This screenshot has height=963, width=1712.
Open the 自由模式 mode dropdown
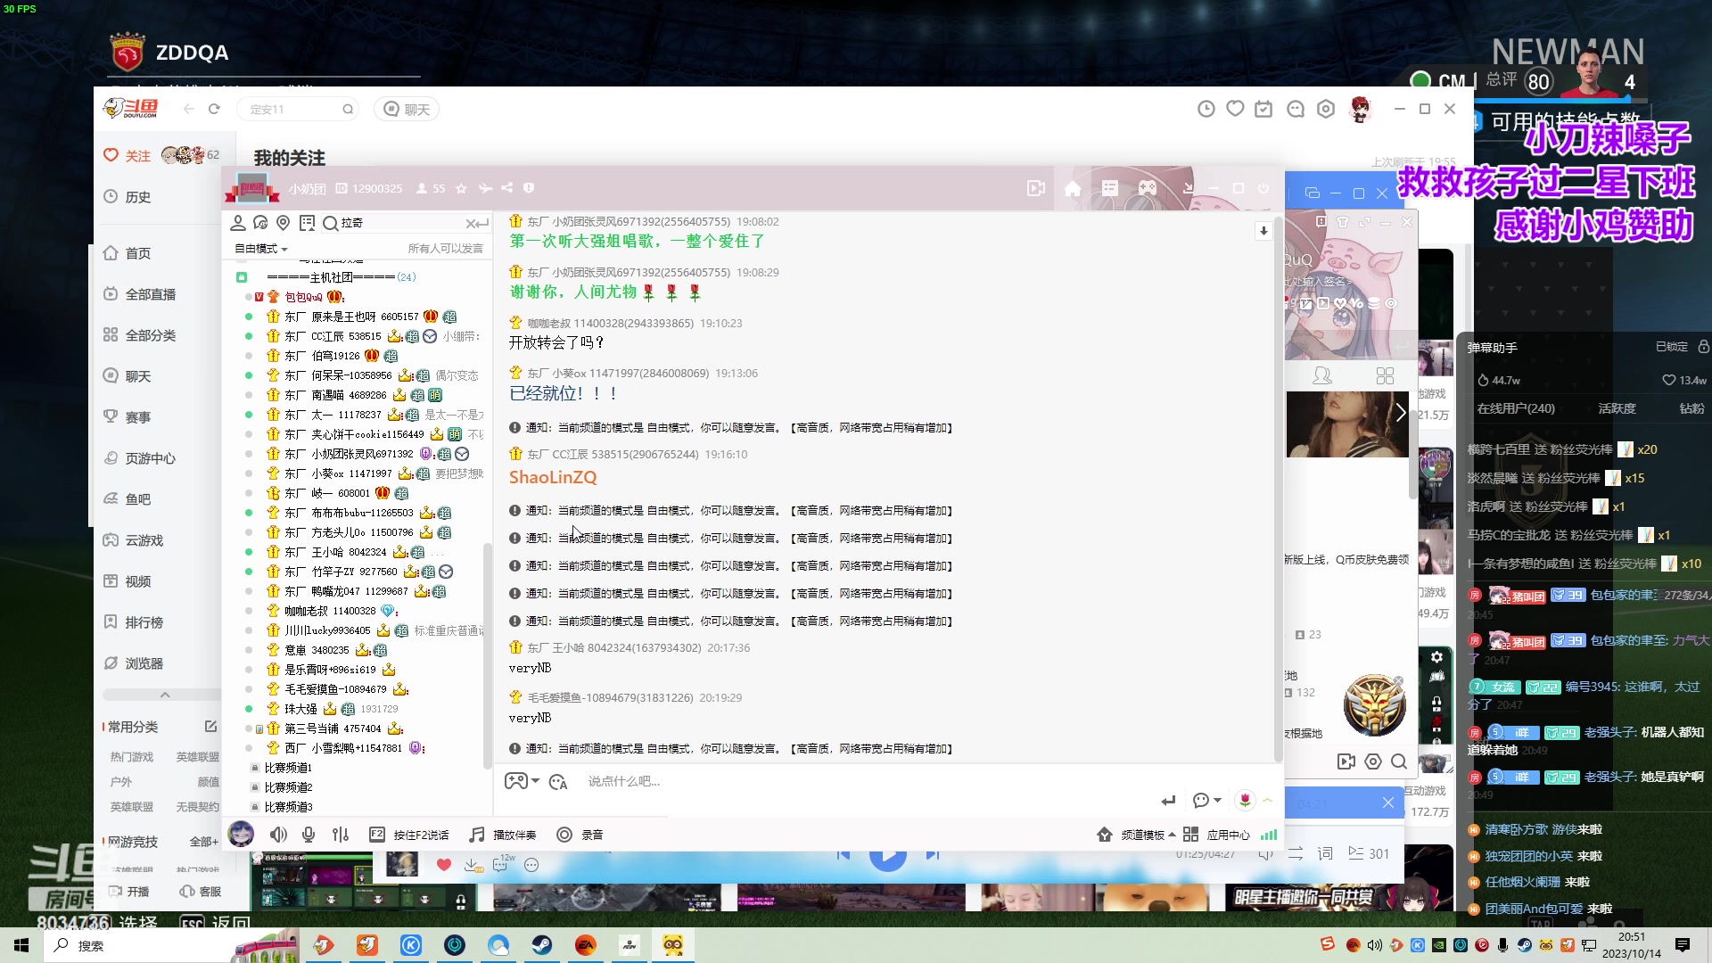[260, 249]
